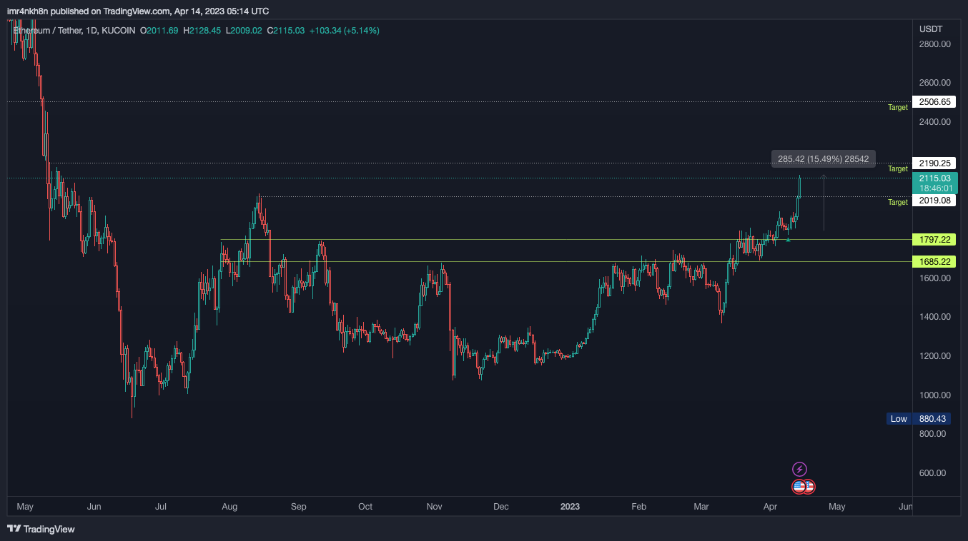This screenshot has height=541, width=968.
Task: Select the Target label beside 2506.65
Action: tap(898, 107)
